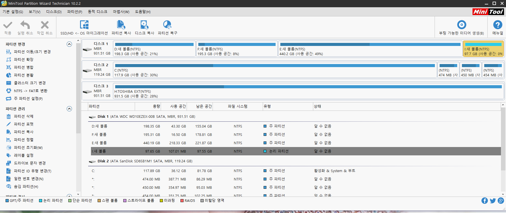Select 주 파티션 설정 action
This screenshot has width=506, height=213.
click(x=24, y=99)
